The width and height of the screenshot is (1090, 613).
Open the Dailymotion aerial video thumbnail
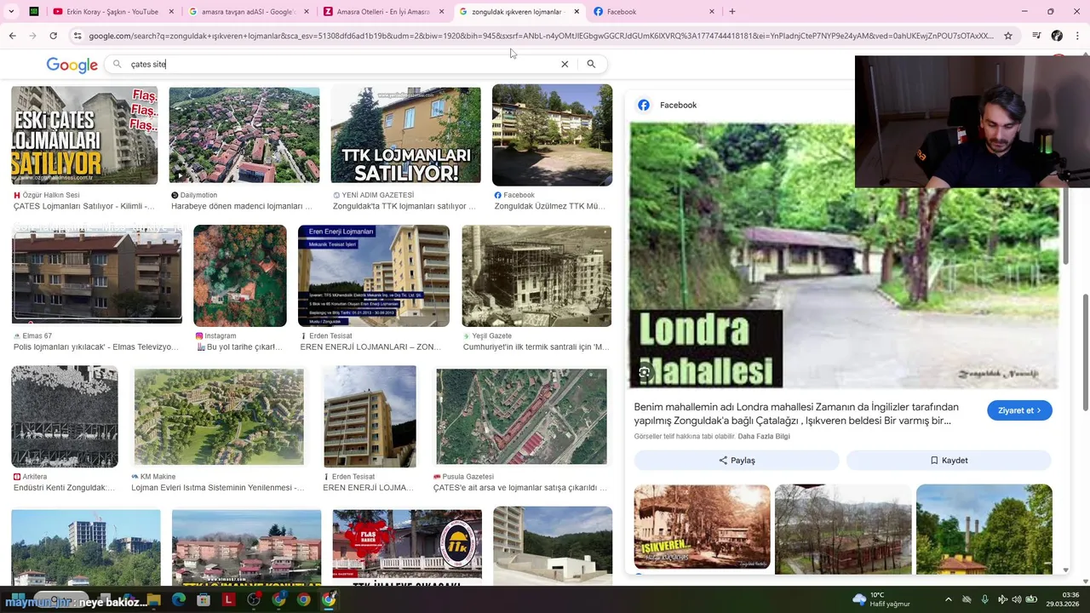244,135
